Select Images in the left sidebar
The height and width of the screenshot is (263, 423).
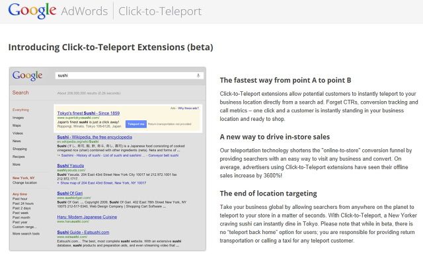pyautogui.click(x=18, y=118)
